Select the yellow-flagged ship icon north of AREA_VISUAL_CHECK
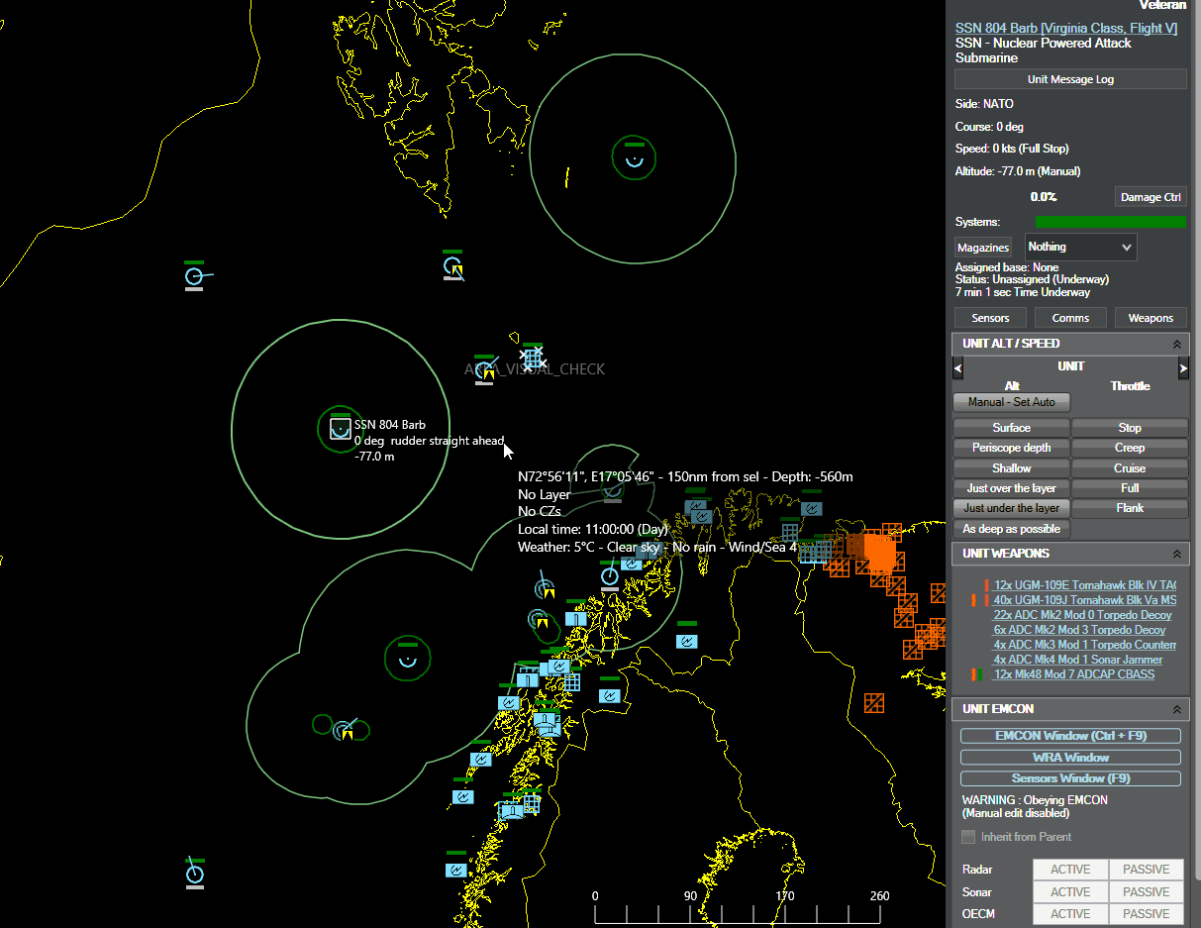 (x=453, y=266)
